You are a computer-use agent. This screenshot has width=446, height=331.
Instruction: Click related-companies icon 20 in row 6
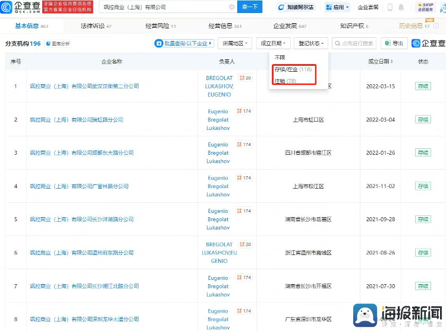click(x=245, y=244)
